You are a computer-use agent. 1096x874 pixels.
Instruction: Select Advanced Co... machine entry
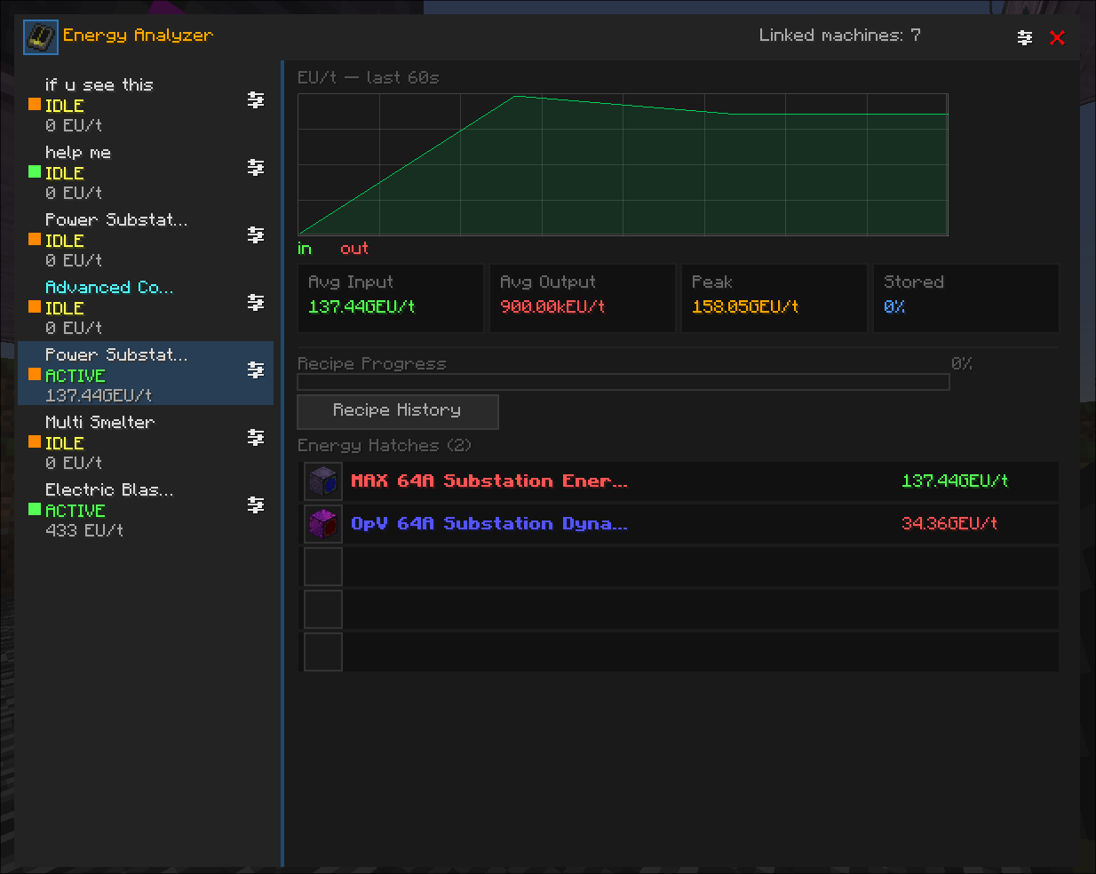[146, 307]
